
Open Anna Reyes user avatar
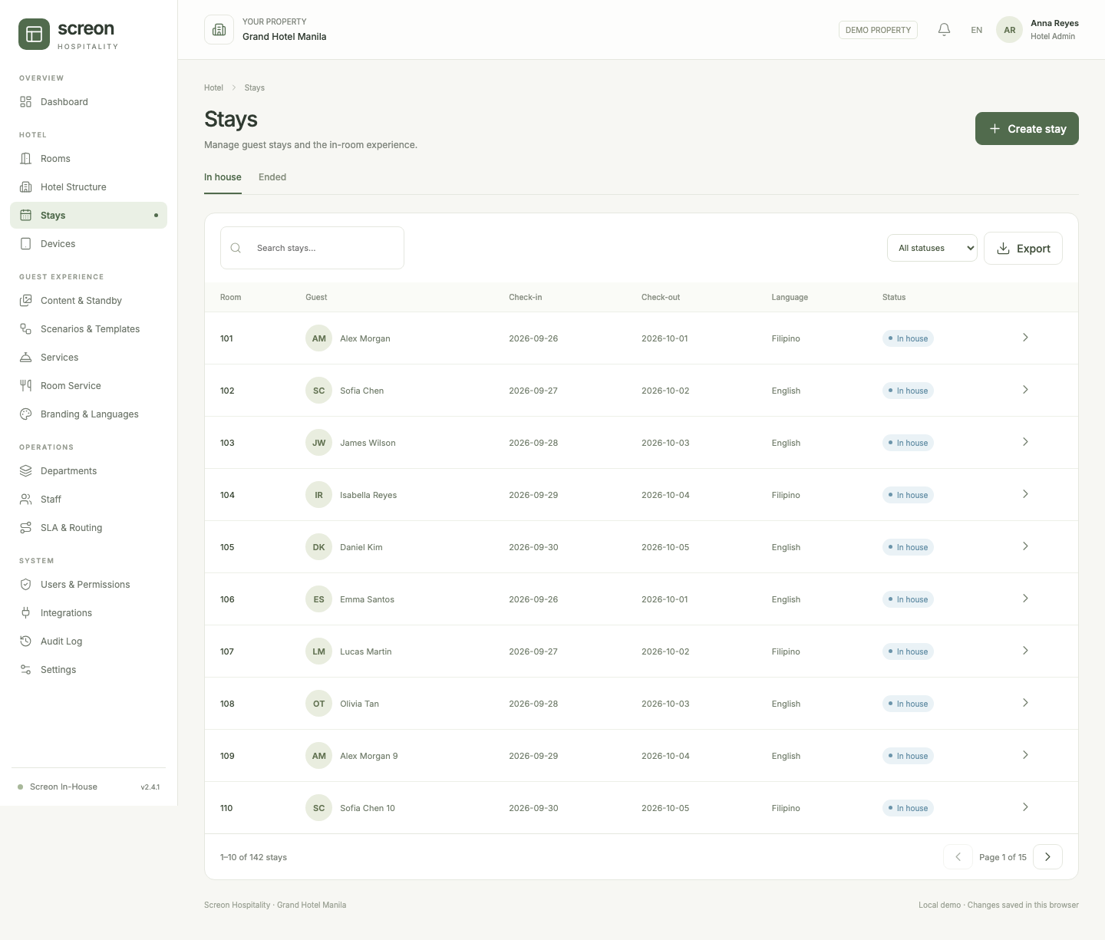click(x=1009, y=30)
